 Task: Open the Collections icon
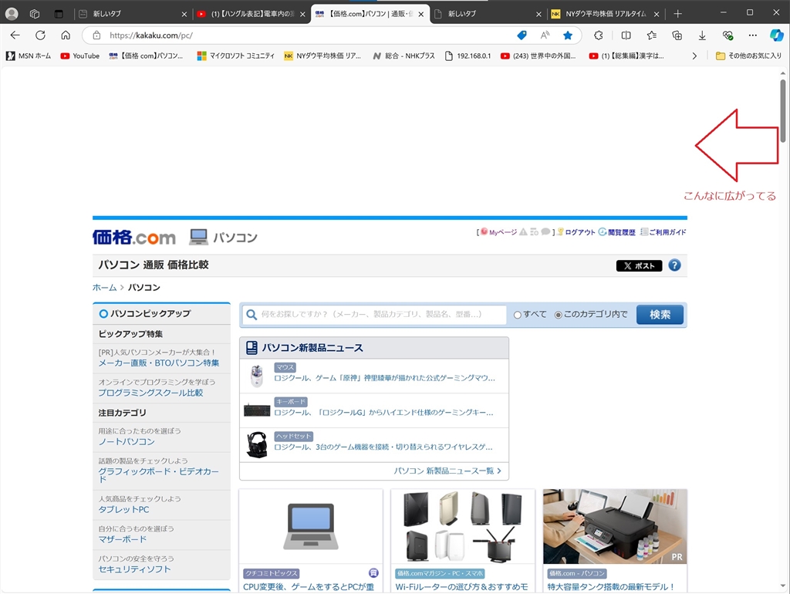[x=677, y=35]
